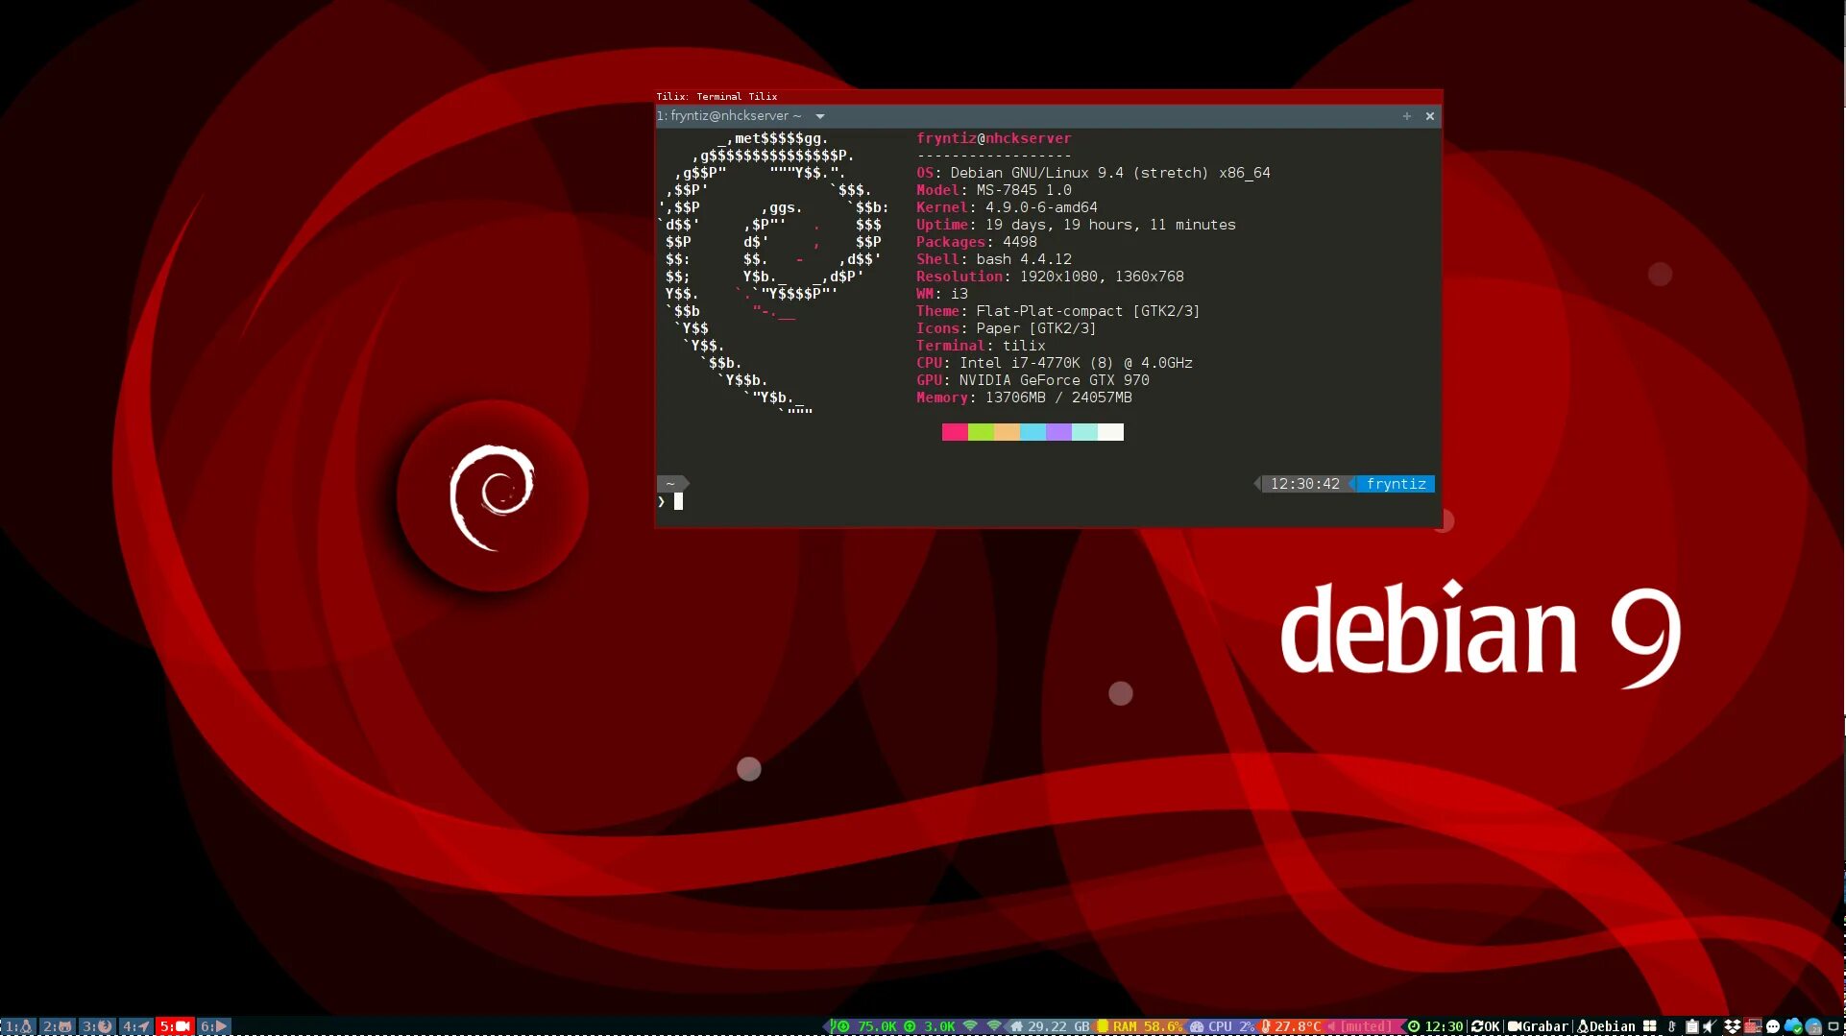This screenshot has height=1036, width=1846.
Task: Click the CPU Intel i7-4770K line
Action: [x=1055, y=363]
